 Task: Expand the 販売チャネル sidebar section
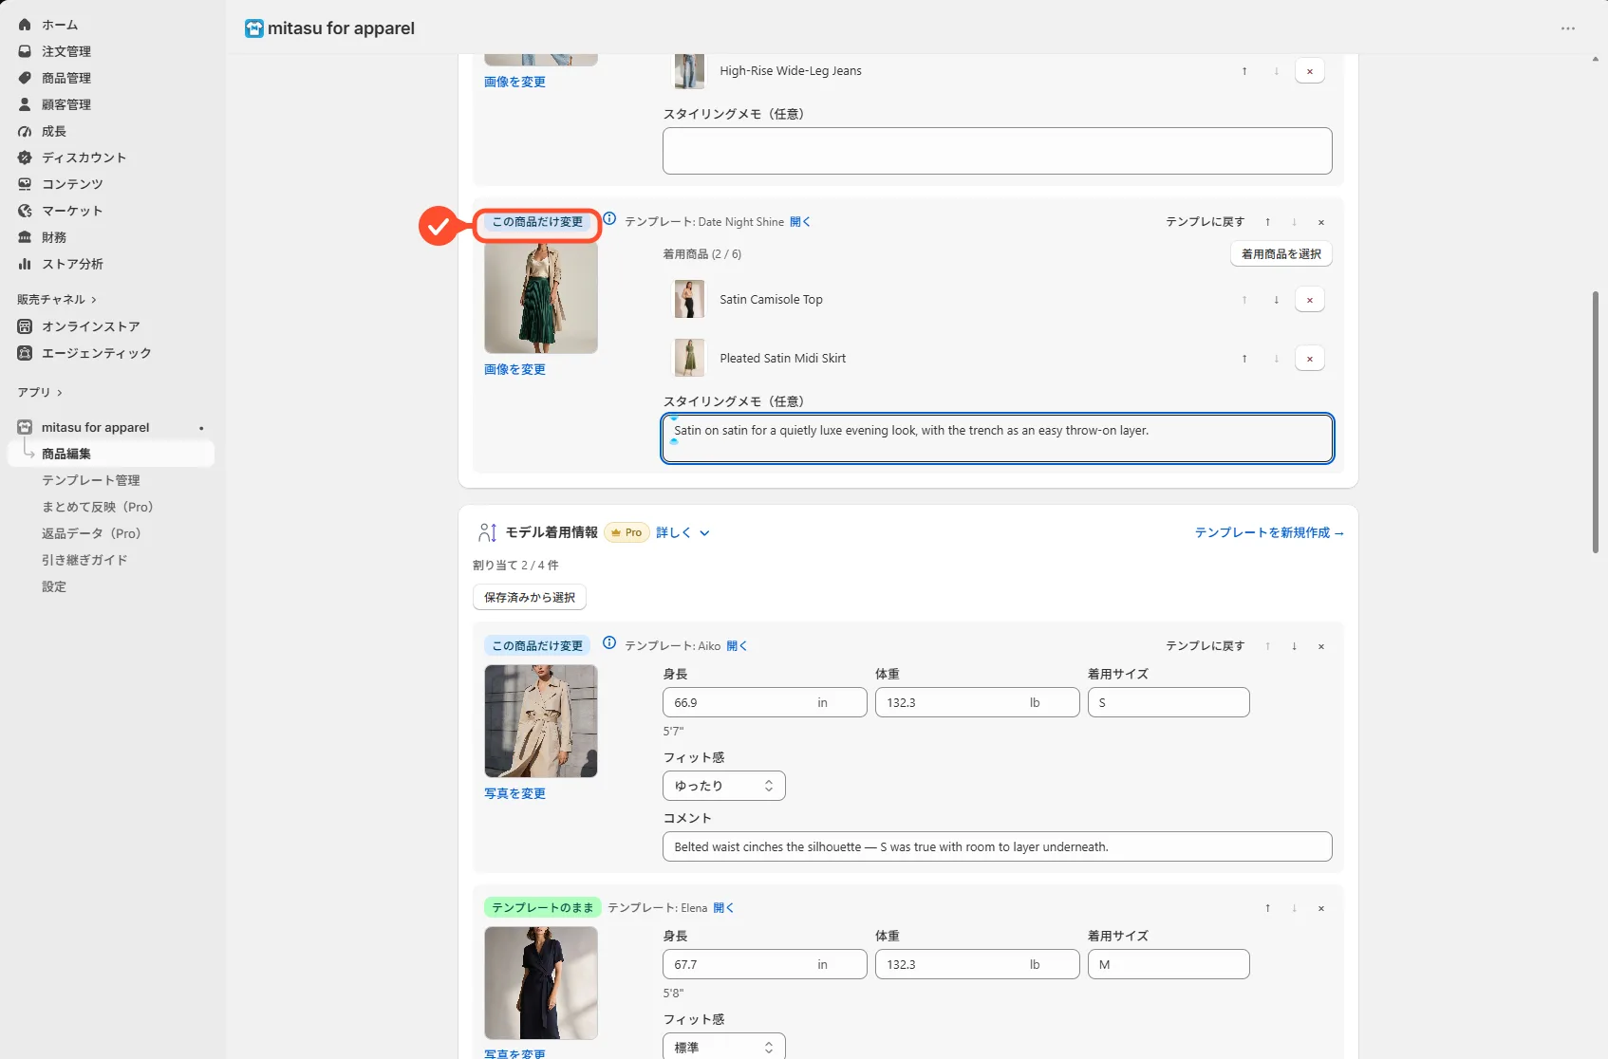point(57,300)
